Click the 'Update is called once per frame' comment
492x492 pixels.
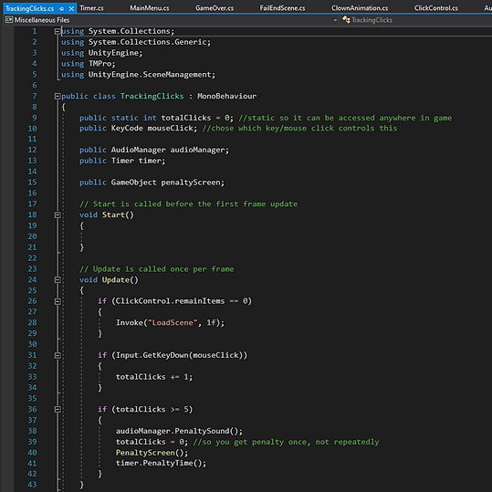[157, 269]
